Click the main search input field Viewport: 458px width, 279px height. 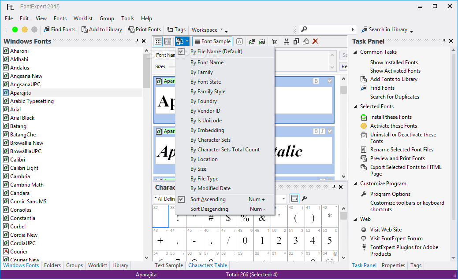point(328,29)
